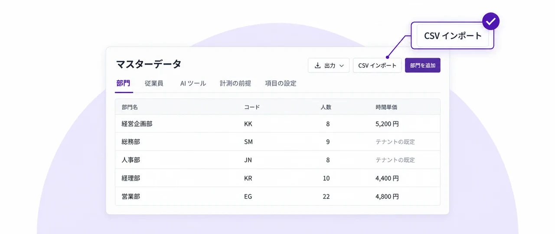Viewport: 555px width, 234px height.
Task: Switch to the 部門 tab
Action: pyautogui.click(x=123, y=83)
